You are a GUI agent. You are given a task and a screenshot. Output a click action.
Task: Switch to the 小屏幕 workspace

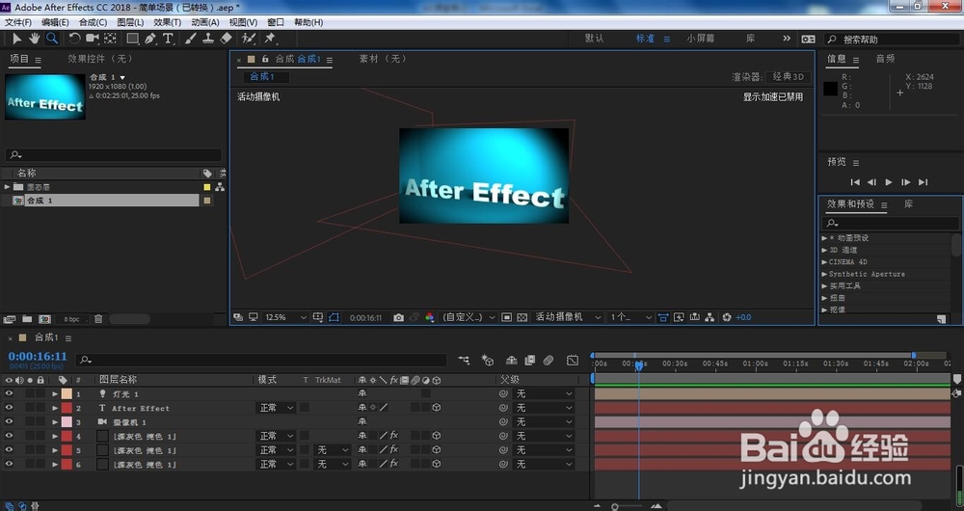click(701, 39)
